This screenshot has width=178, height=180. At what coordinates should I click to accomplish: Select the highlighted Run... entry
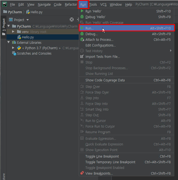pyautogui.click(x=127, y=28)
